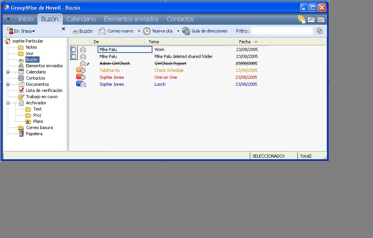Open the Guía de direcciones globe icon
Viewport: 373px width, 238px height.
click(x=186, y=31)
